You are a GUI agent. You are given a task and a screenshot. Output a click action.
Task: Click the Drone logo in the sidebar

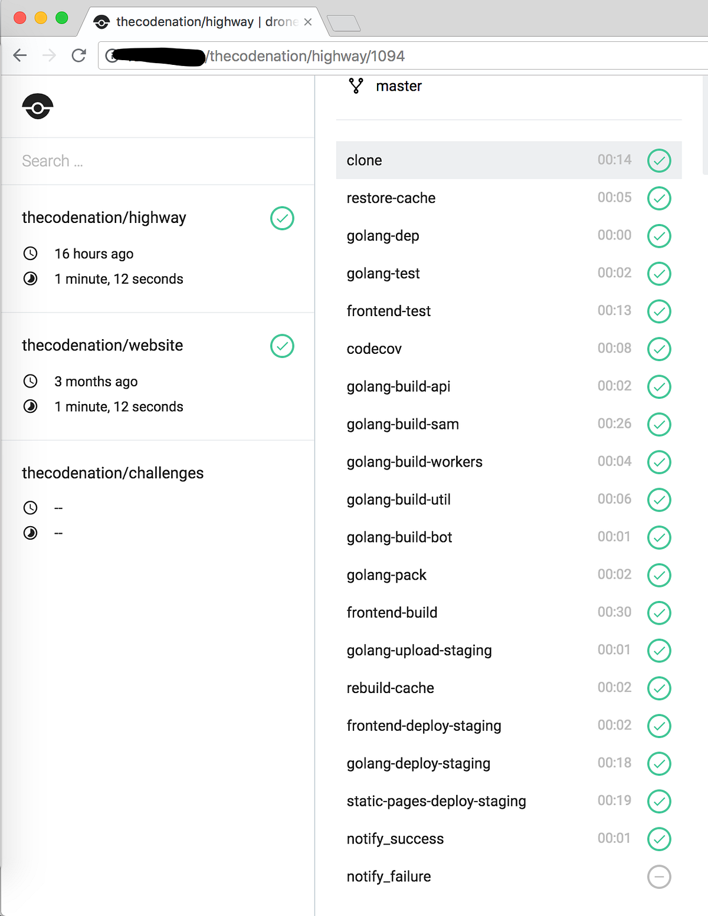tap(38, 106)
